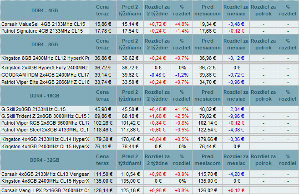
Task: Click the -2,04 € monthly difference
Action: [x=236, y=109]
